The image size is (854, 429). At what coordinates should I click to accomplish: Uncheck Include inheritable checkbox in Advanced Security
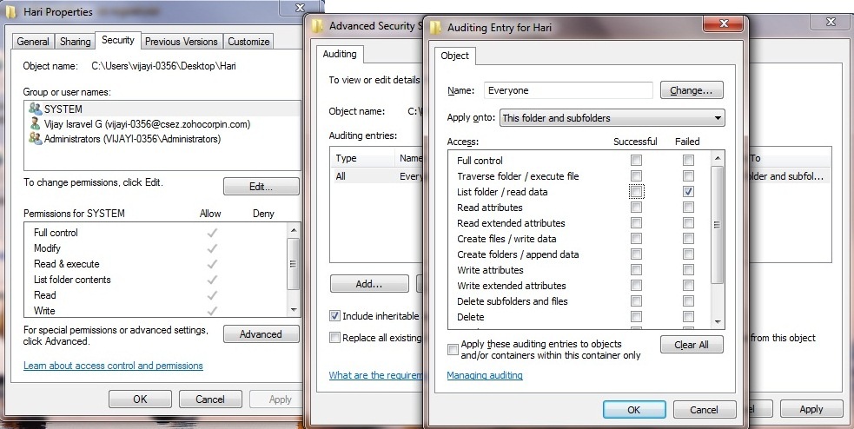(335, 316)
